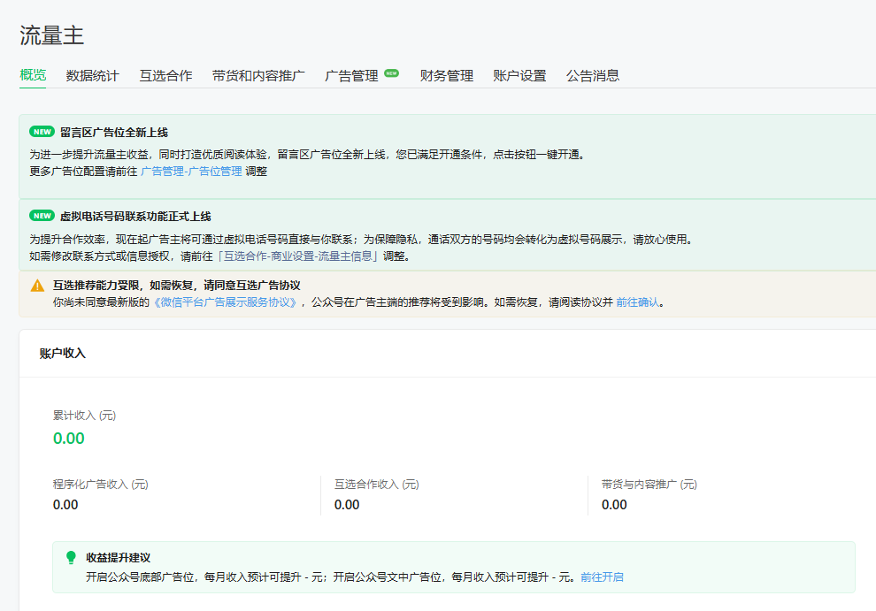This screenshot has height=611, width=876.
Task: Switch to the 概览 tab
Action: tap(33, 75)
